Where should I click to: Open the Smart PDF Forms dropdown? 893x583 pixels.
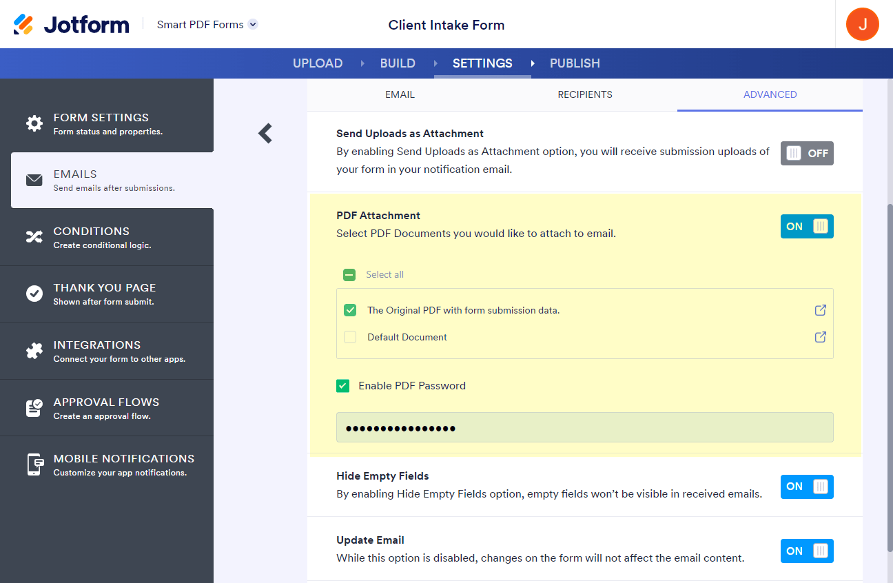(x=207, y=25)
